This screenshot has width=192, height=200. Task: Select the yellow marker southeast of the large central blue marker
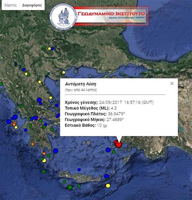(51, 98)
